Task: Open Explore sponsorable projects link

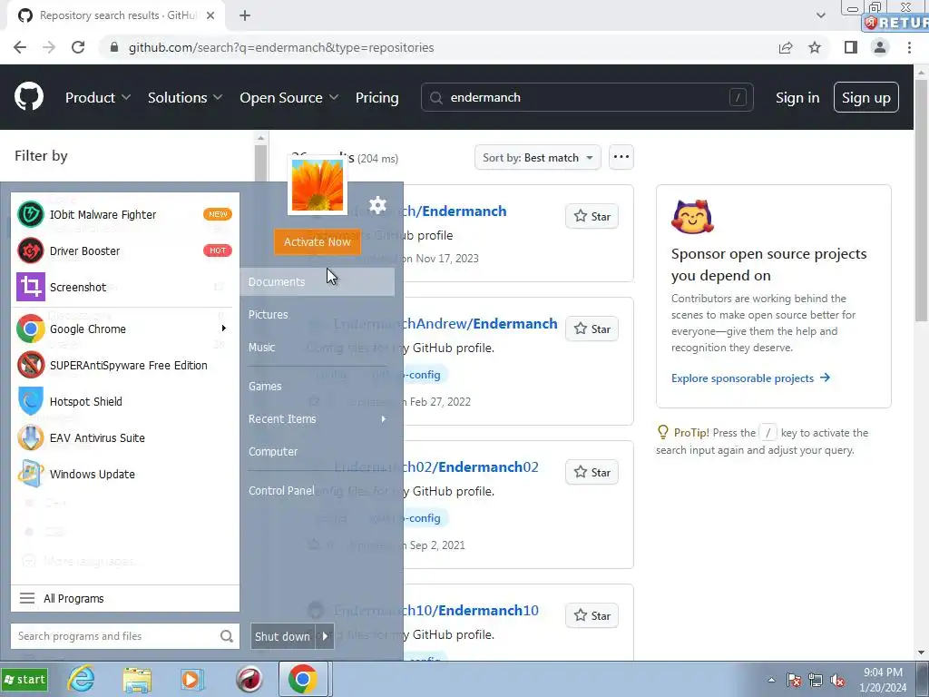Action: tap(750, 378)
